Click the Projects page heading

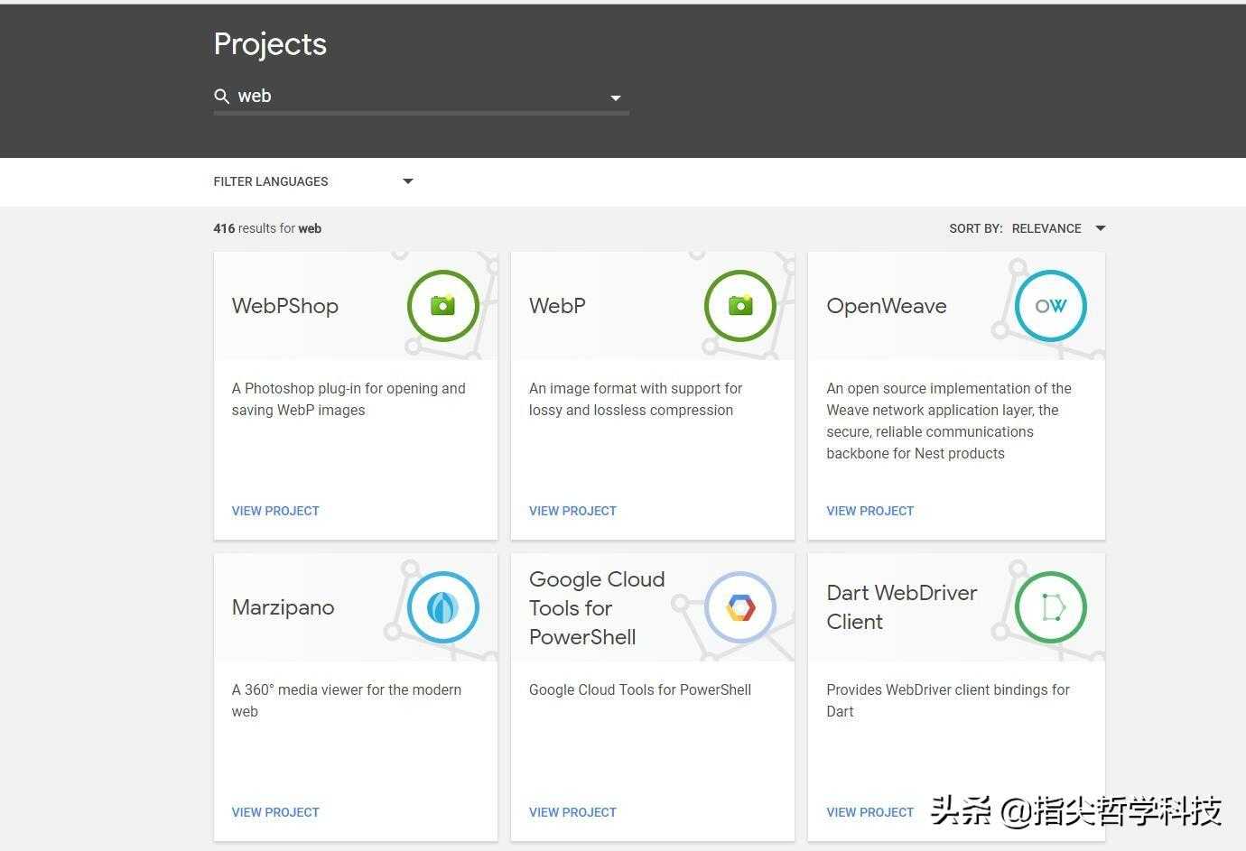coord(270,44)
